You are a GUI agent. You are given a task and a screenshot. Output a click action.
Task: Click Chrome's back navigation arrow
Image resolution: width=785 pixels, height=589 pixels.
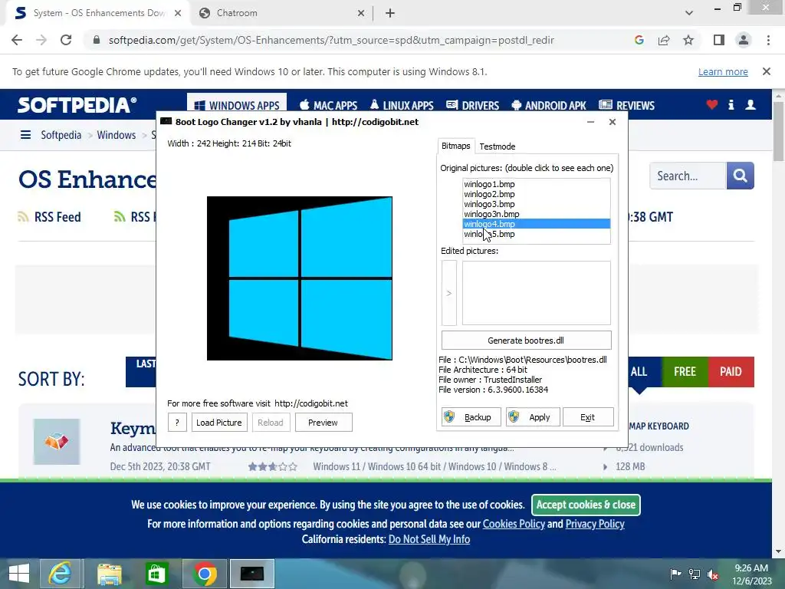17,40
